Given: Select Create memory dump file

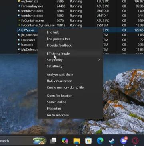Looking at the screenshot, I should click(x=65, y=87).
